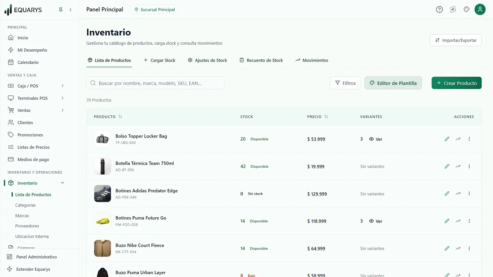The image size is (493, 277).
Task: Open the Sucursal Principal branch selector
Action: coord(155,9)
